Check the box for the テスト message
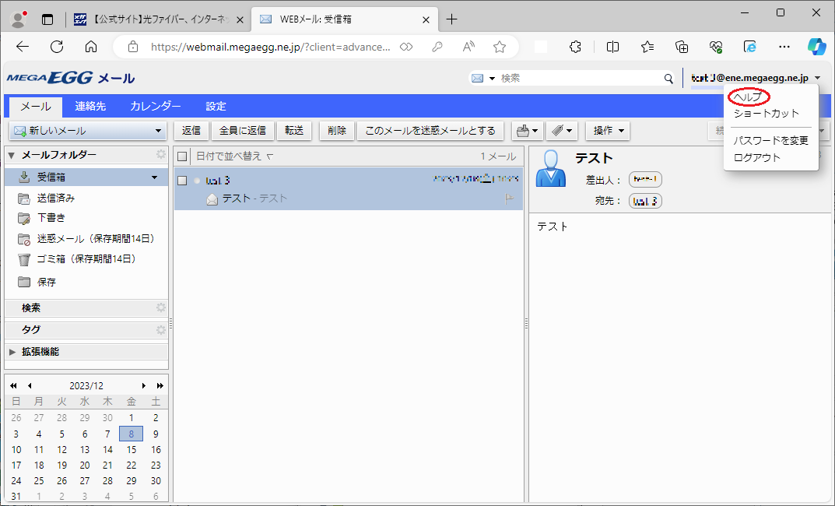 pyautogui.click(x=182, y=181)
